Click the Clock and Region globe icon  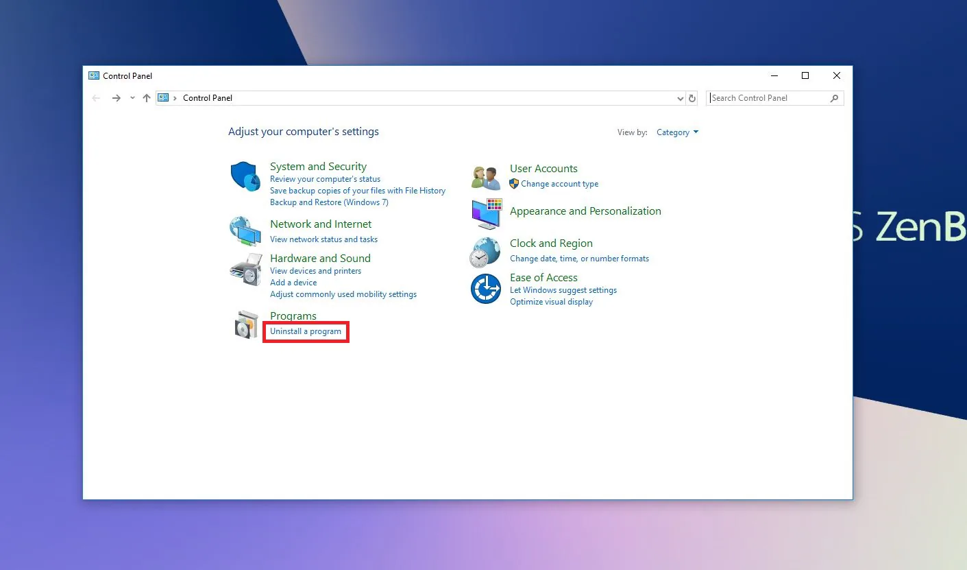click(485, 252)
